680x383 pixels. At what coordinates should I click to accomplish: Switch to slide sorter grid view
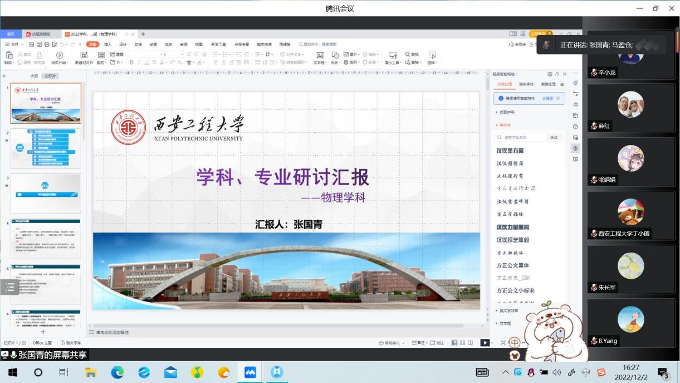pos(462,343)
